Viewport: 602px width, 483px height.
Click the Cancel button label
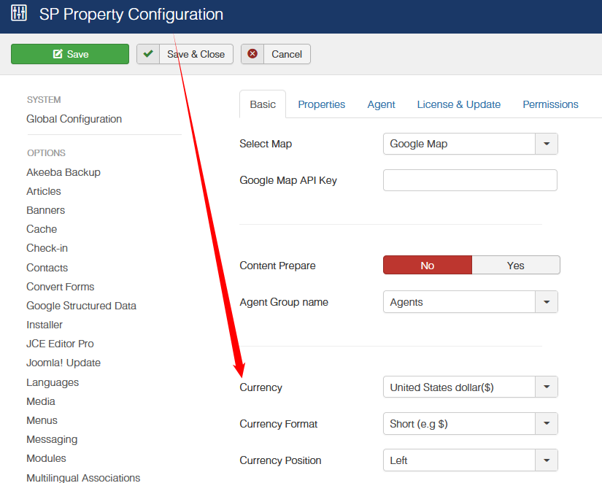pyautogui.click(x=287, y=54)
